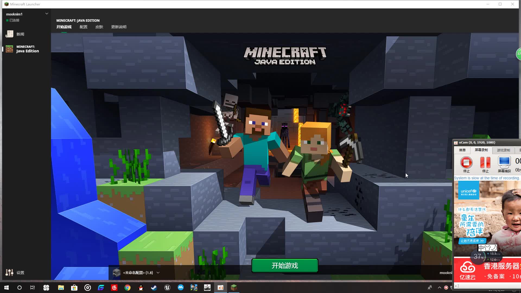This screenshot has height=293, width=521.
Task: Open oCam 菜单 menu
Action: pyautogui.click(x=462, y=150)
